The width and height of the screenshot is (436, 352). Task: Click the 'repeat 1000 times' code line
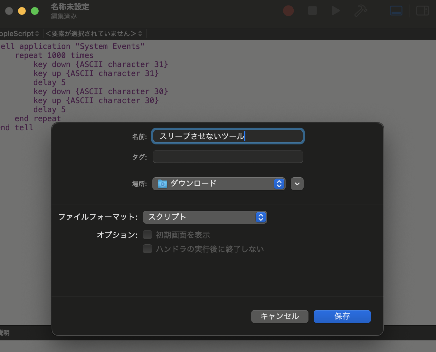[54, 55]
